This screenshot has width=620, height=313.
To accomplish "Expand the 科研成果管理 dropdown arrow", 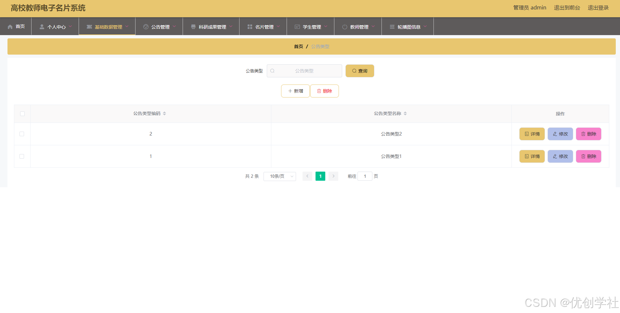I will pos(231,26).
